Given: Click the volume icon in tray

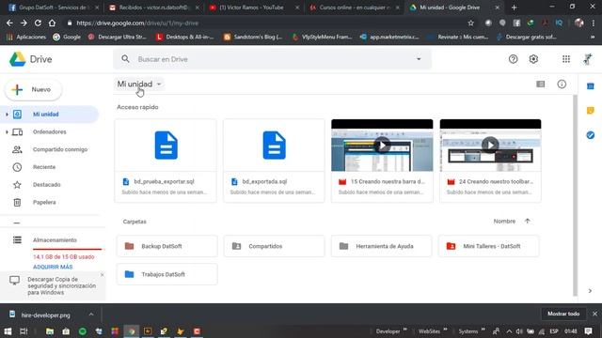Looking at the screenshot, I should click(519, 331).
